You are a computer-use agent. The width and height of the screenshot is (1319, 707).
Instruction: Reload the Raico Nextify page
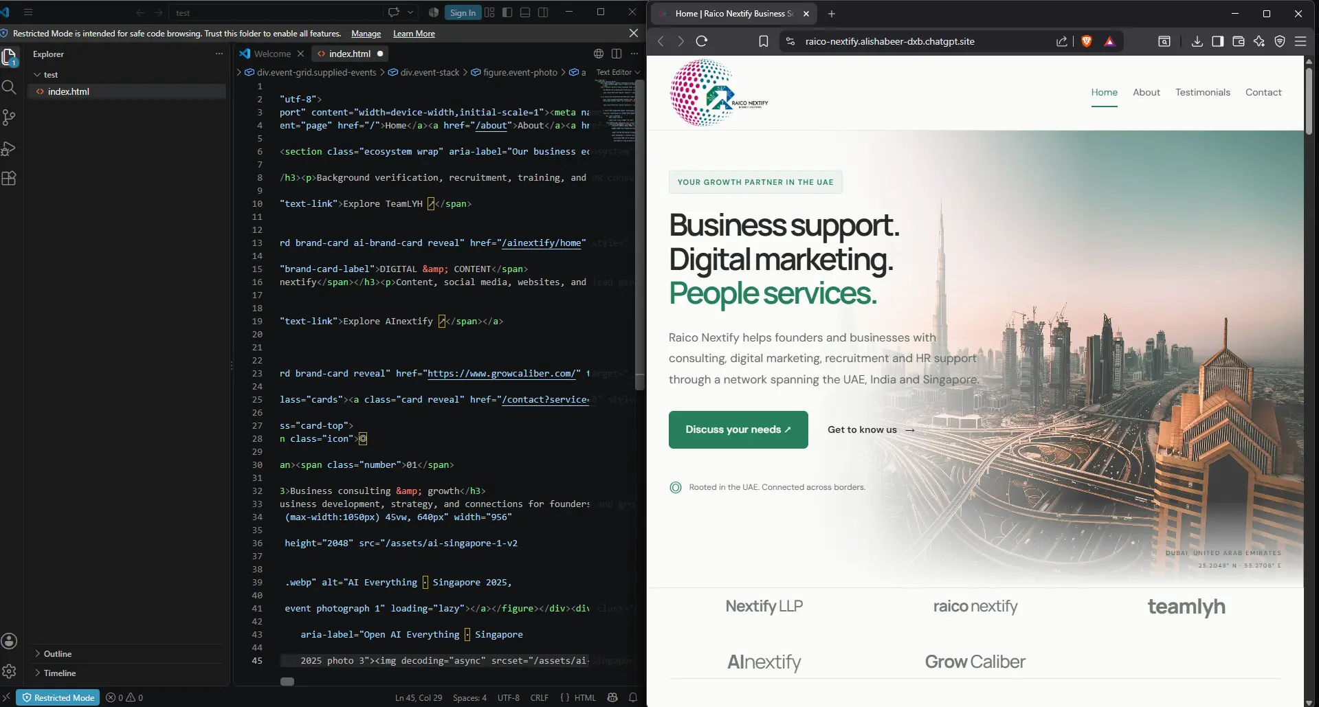pyautogui.click(x=702, y=41)
